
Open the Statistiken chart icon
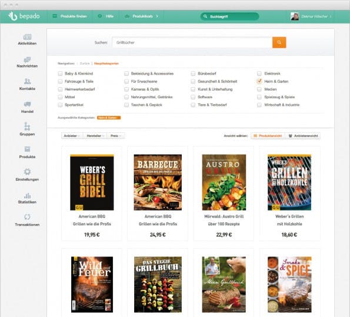27,196
